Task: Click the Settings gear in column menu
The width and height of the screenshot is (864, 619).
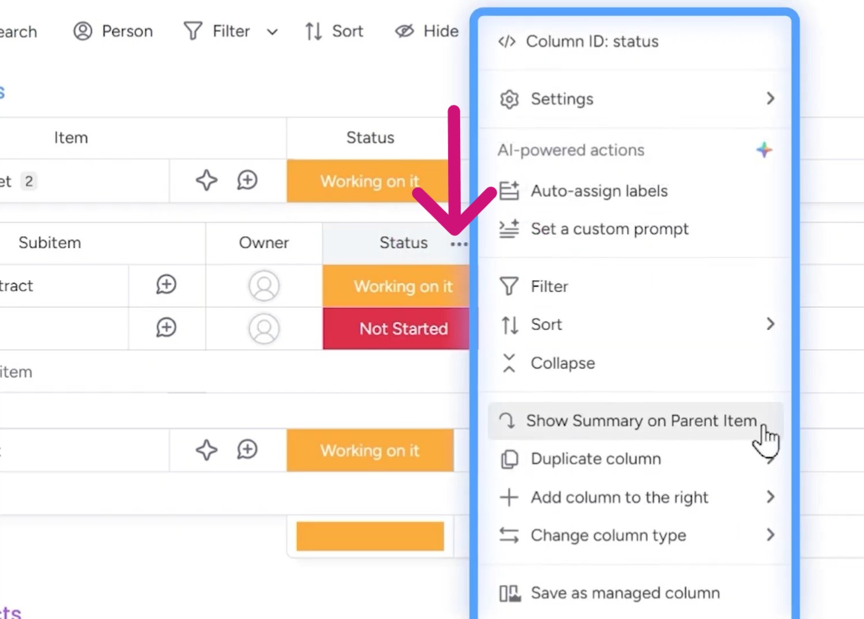Action: (561, 99)
